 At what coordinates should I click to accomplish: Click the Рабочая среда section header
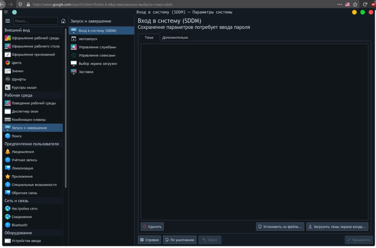(x=33, y=95)
